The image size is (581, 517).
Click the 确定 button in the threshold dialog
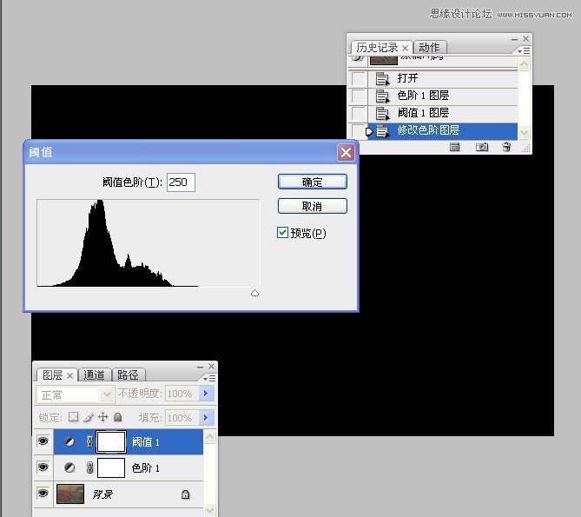[313, 182]
